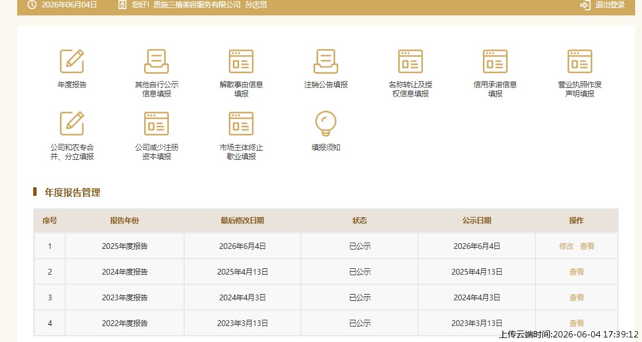Open 市场主体终止歇业填报 icon
This screenshot has width=642, height=342.
[x=241, y=123]
